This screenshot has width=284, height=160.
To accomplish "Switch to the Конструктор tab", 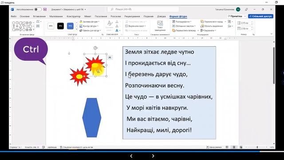I will point(74,16).
